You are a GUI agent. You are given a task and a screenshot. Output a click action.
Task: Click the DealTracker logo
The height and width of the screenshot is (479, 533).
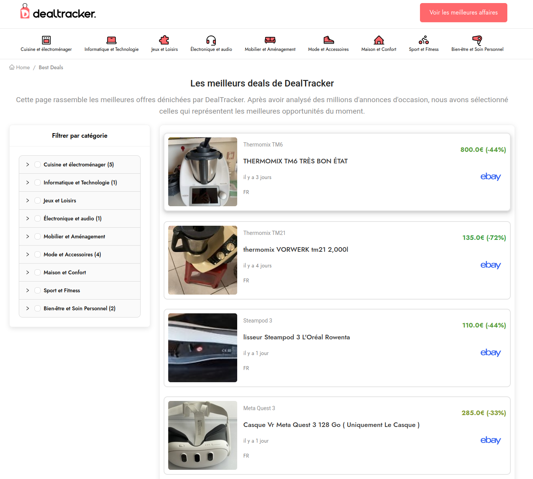click(x=57, y=12)
